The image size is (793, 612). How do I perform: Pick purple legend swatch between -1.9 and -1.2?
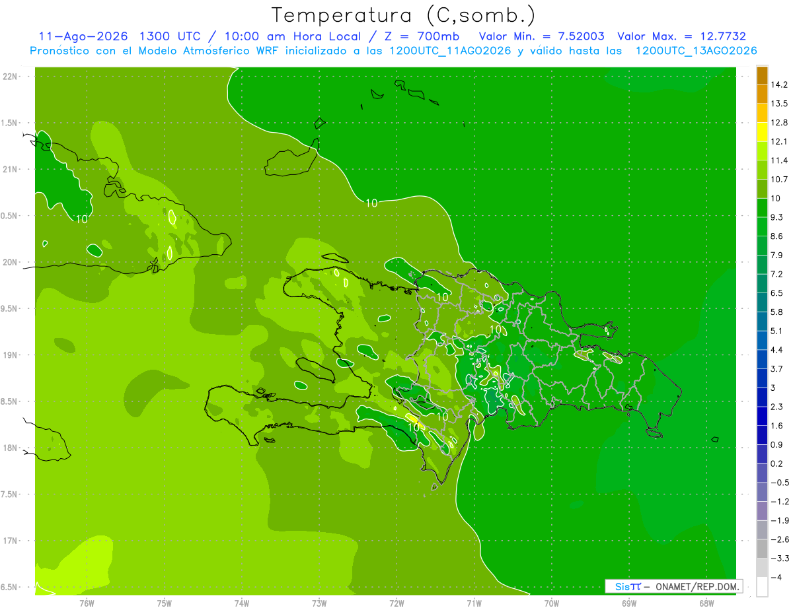[762, 510]
